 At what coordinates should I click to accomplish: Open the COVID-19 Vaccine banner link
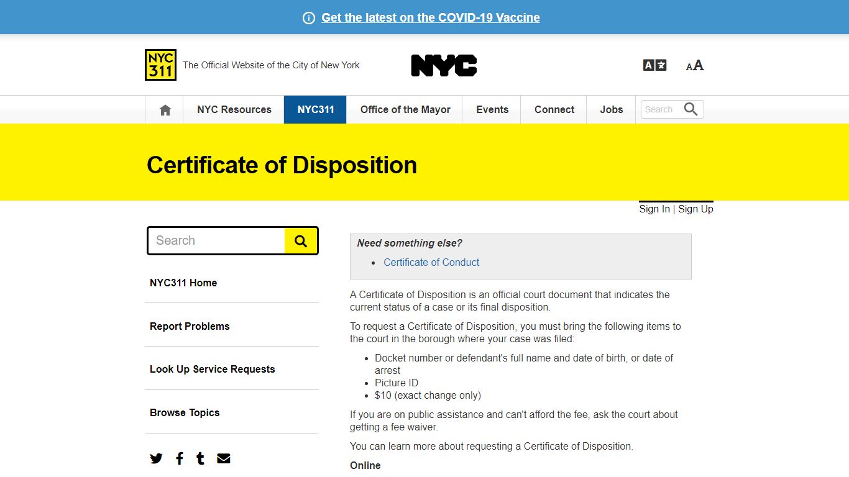431,18
